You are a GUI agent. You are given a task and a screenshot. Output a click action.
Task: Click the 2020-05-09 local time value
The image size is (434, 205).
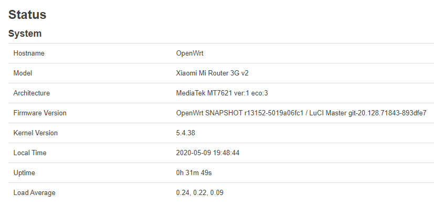click(208, 153)
